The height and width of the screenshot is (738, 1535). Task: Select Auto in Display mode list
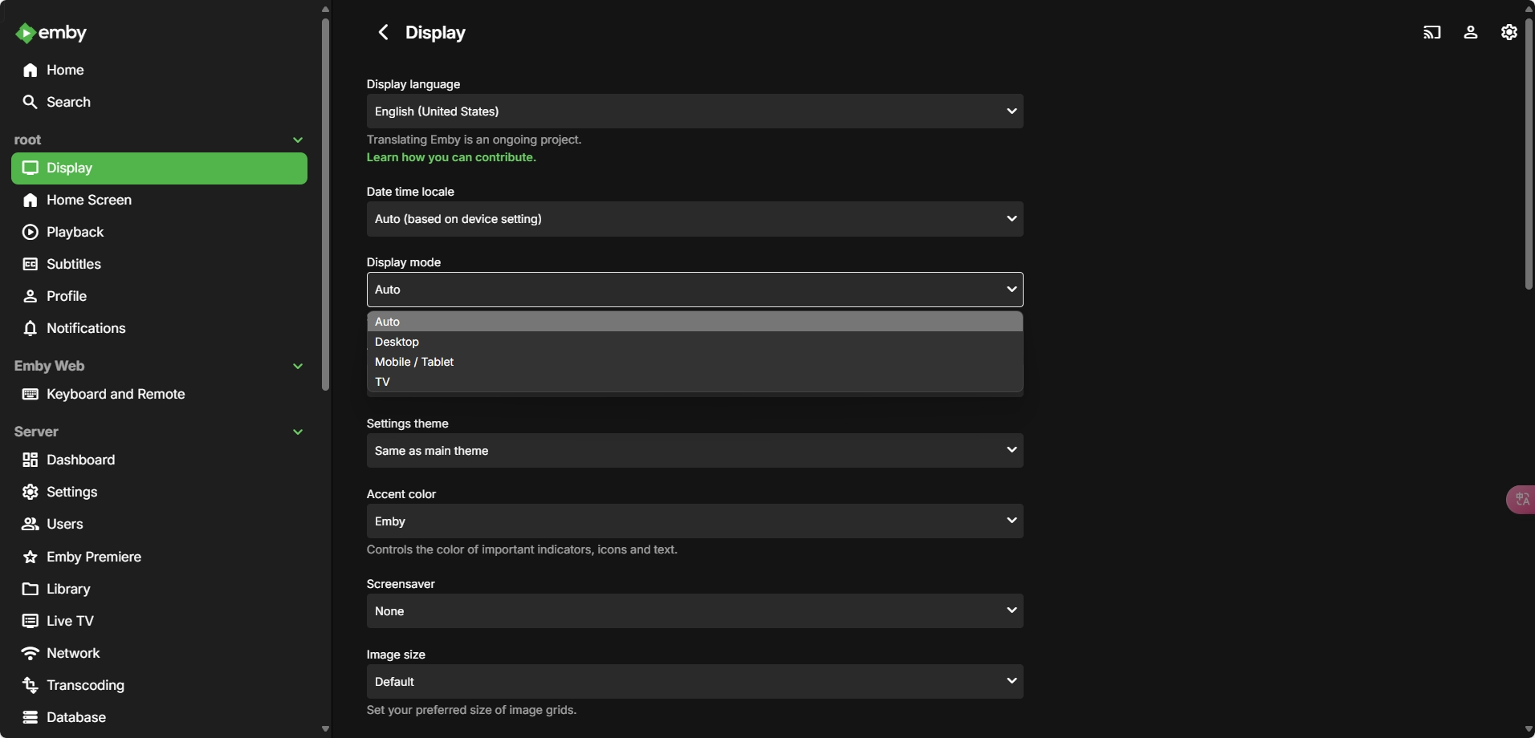click(x=695, y=322)
